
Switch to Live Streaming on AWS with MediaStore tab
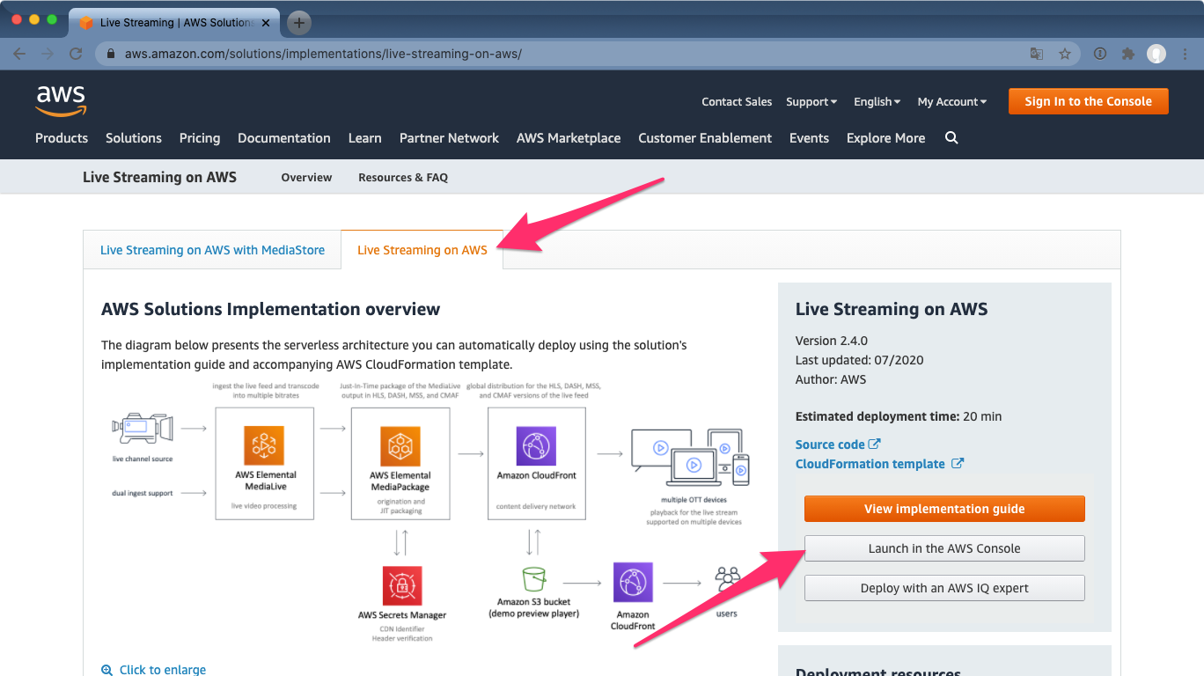pos(212,250)
